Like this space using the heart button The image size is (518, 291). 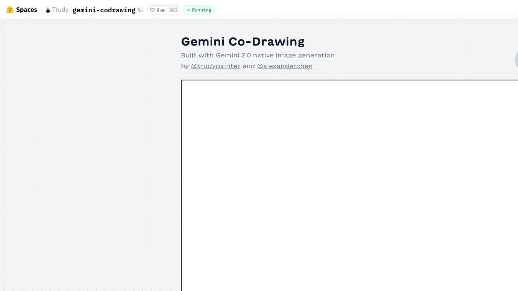157,10
